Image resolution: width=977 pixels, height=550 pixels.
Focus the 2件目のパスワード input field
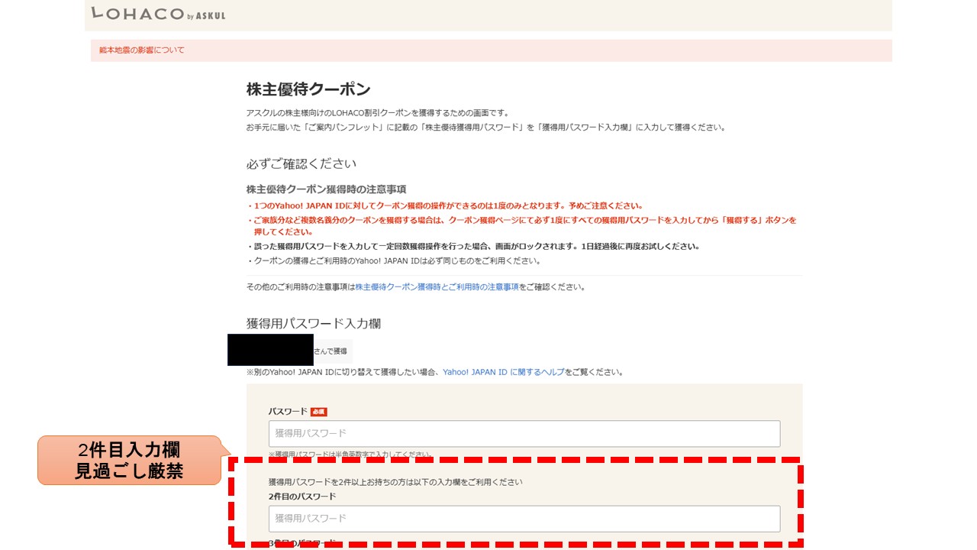[x=524, y=519]
